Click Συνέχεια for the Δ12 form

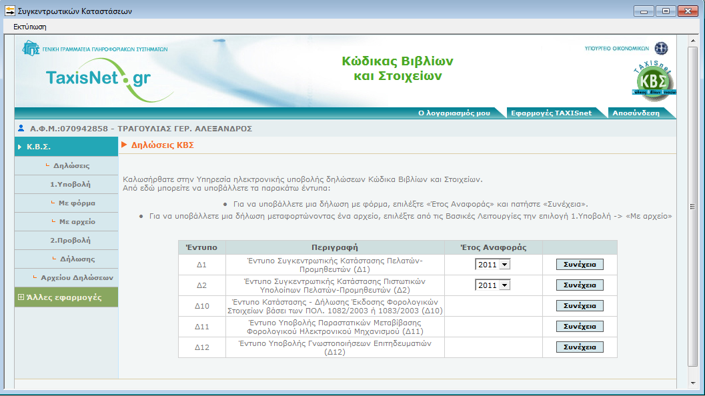click(580, 347)
